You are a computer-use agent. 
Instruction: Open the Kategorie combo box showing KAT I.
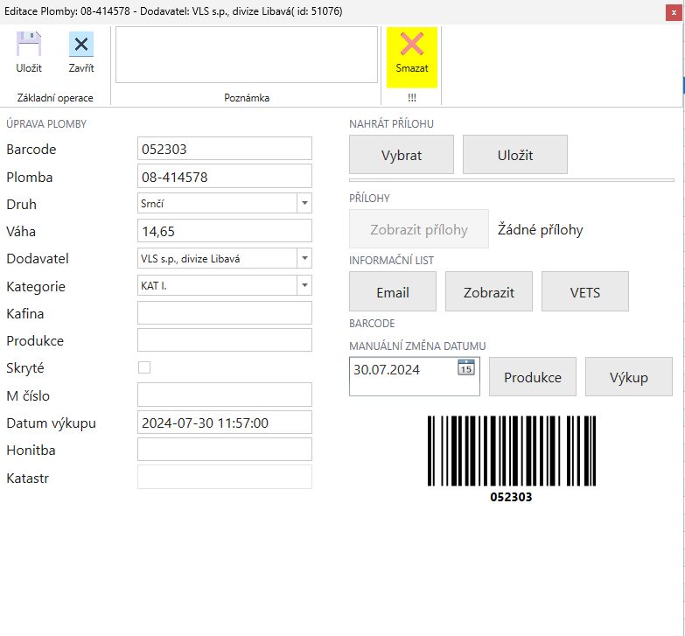pyautogui.click(x=225, y=285)
